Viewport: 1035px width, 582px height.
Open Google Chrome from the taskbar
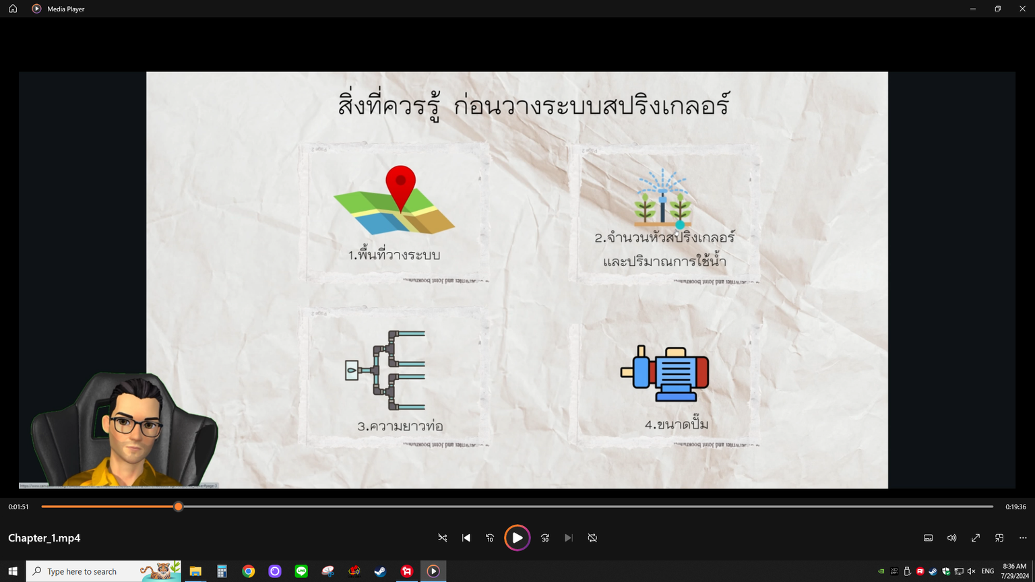[249, 571]
